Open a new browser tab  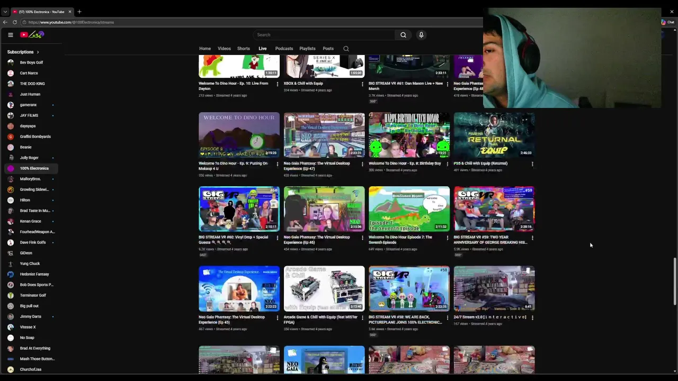pyautogui.click(x=79, y=12)
